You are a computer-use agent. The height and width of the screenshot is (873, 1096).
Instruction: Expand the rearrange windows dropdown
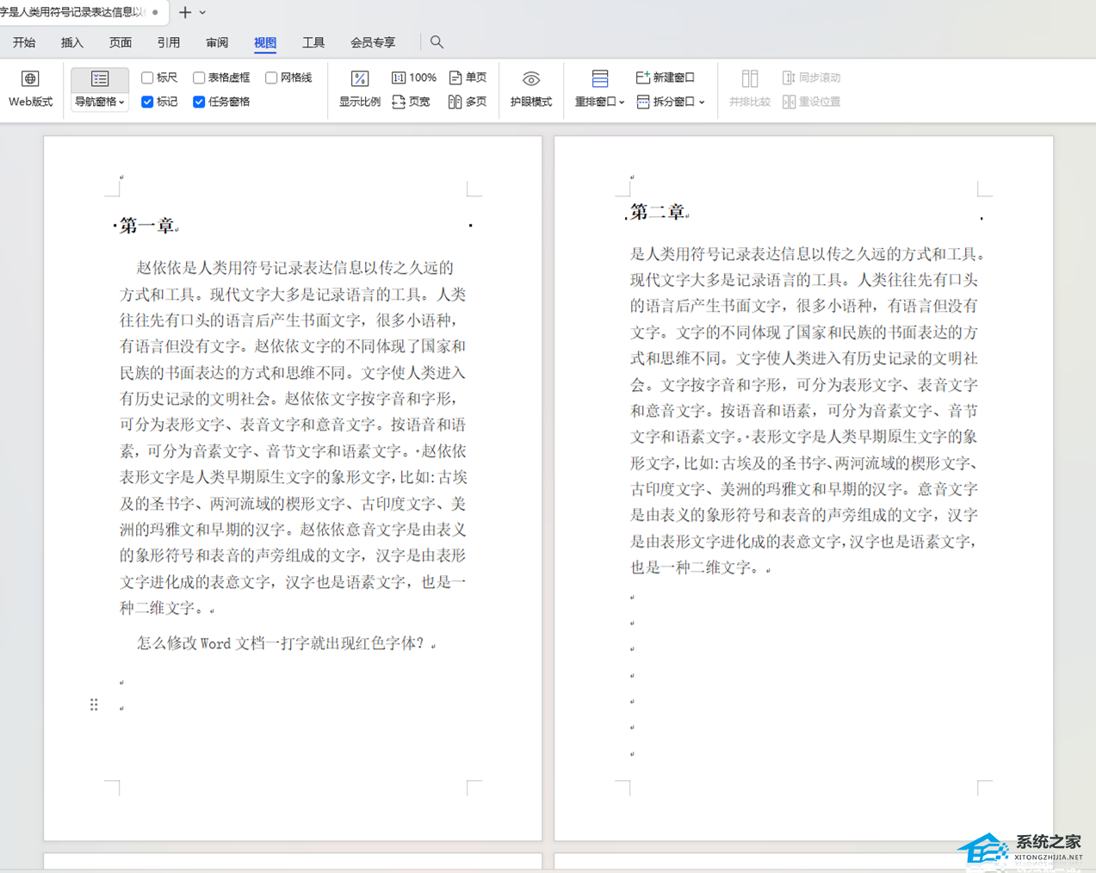(x=599, y=102)
